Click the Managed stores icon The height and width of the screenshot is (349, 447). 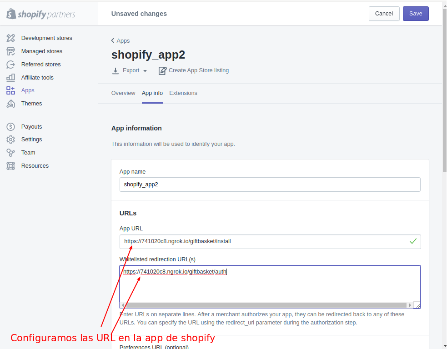(x=10, y=51)
